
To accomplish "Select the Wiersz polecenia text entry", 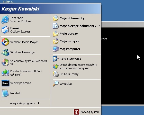I will pyautogui.click(x=21, y=83).
